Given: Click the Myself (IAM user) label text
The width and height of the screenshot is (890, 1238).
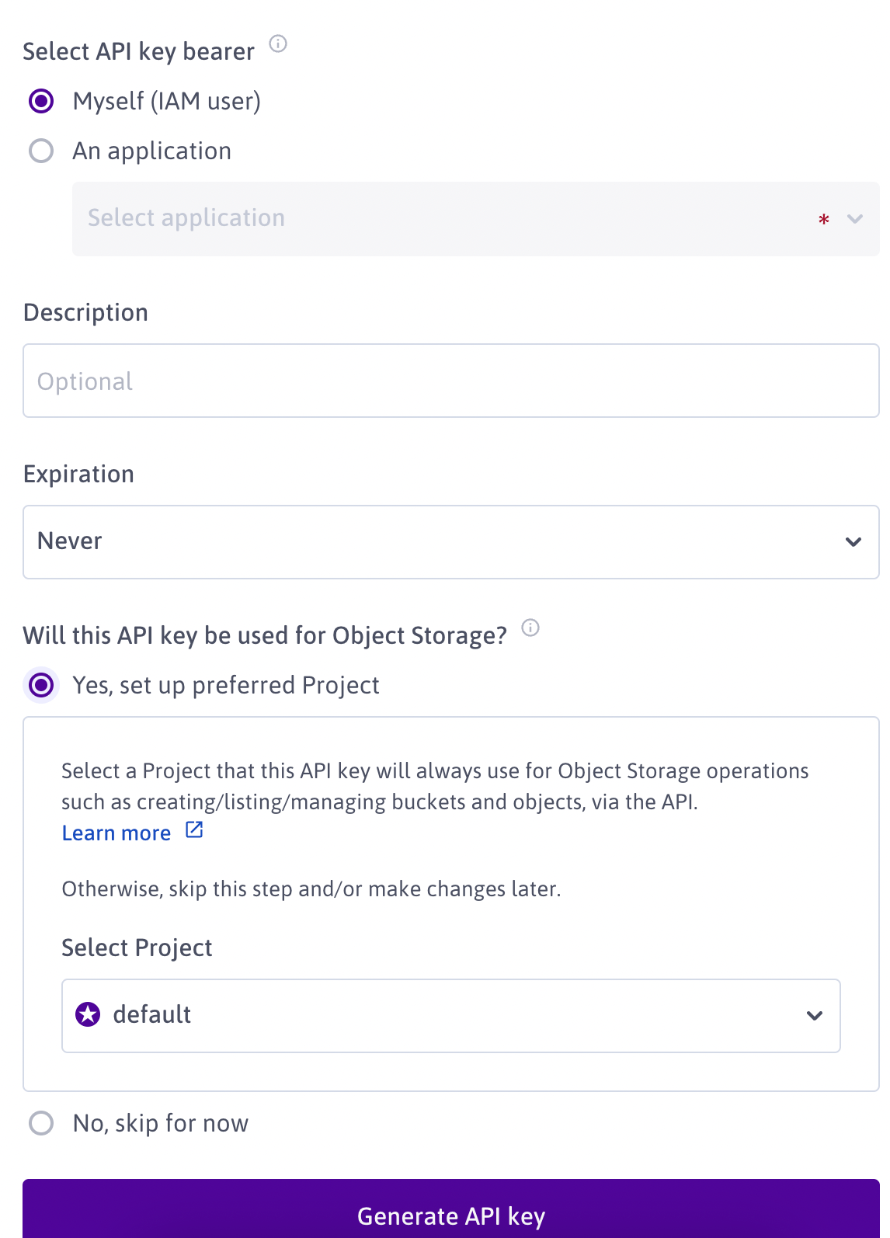Looking at the screenshot, I should pyautogui.click(x=166, y=101).
